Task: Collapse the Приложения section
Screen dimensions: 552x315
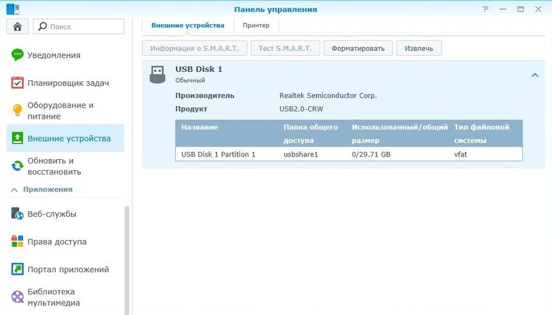Action: pos(14,190)
